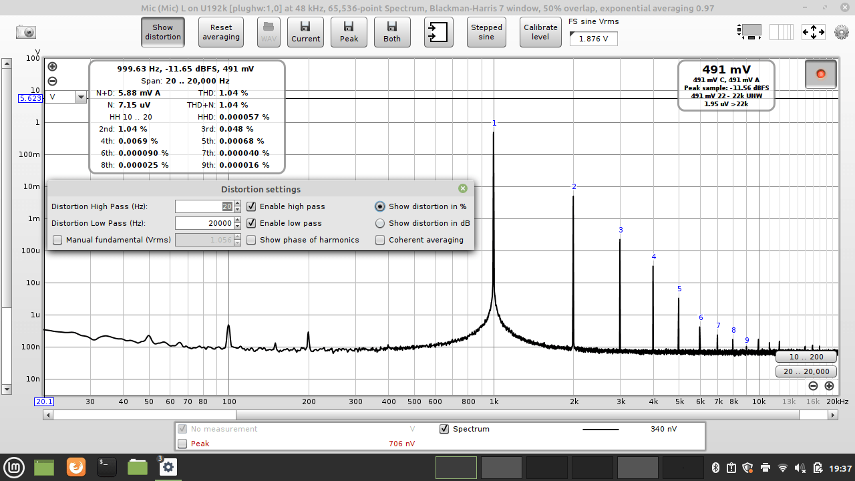Zoom in vertical axis at top left
Viewport: 855px width, 481px height.
click(x=53, y=66)
